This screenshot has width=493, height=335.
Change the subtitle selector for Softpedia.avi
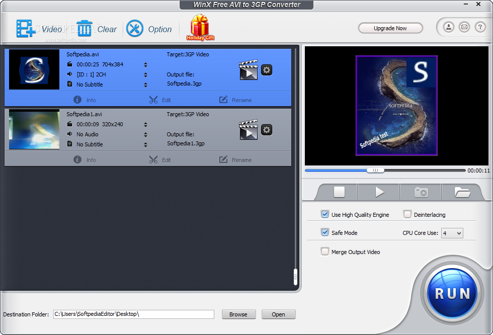click(145, 85)
